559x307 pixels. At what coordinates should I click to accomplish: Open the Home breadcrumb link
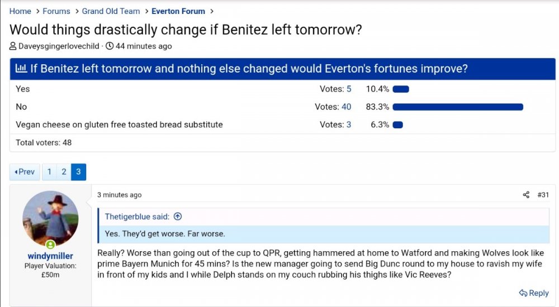point(20,11)
